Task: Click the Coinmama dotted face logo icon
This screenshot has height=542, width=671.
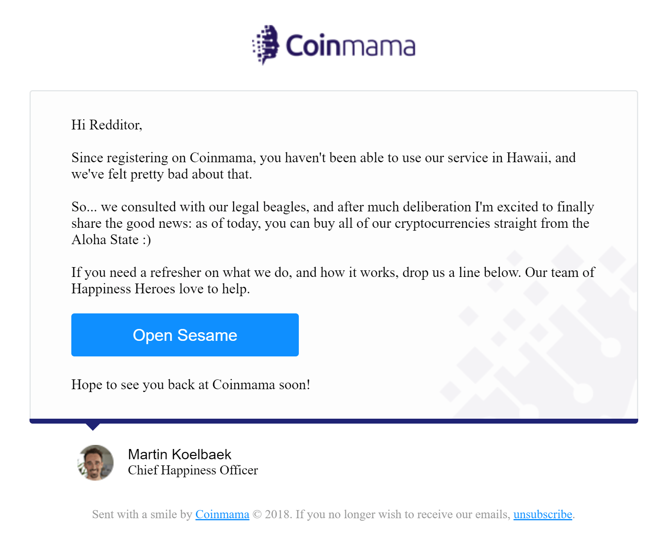Action: click(x=266, y=45)
